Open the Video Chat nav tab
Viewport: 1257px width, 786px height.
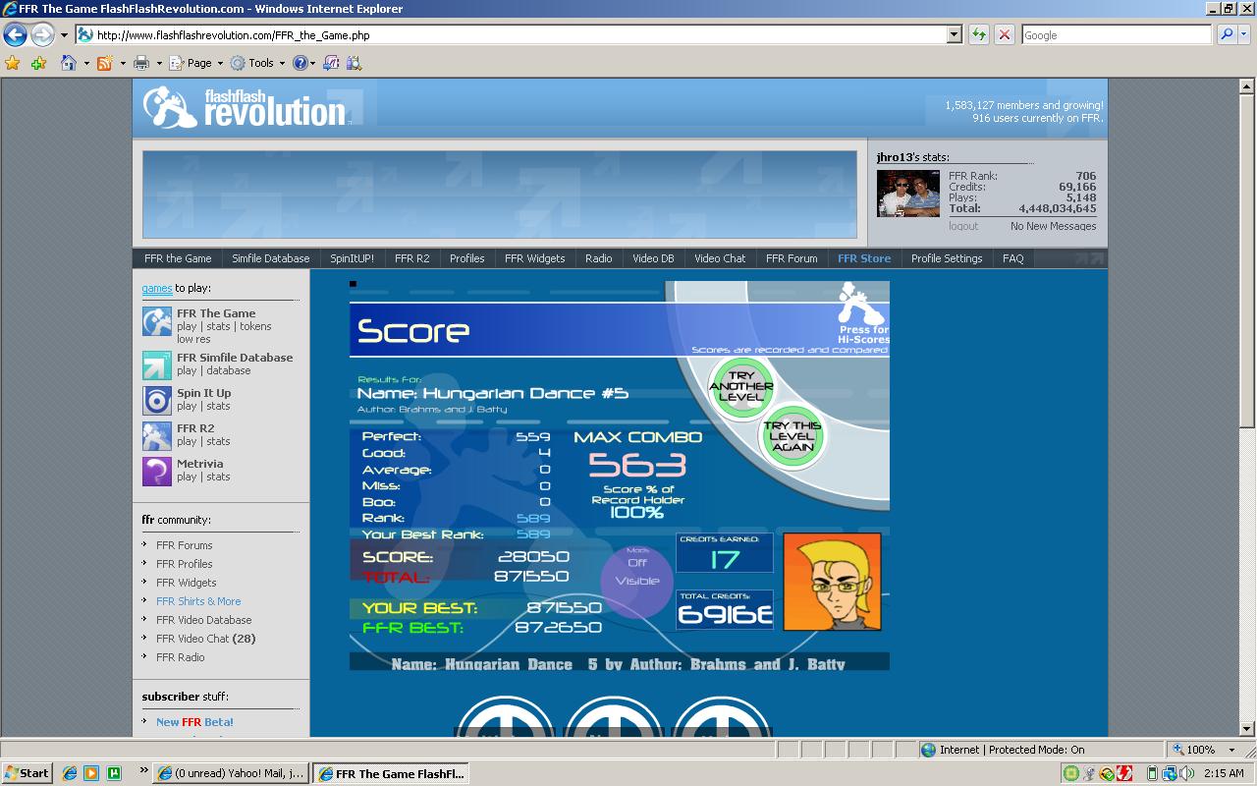pyautogui.click(x=720, y=258)
